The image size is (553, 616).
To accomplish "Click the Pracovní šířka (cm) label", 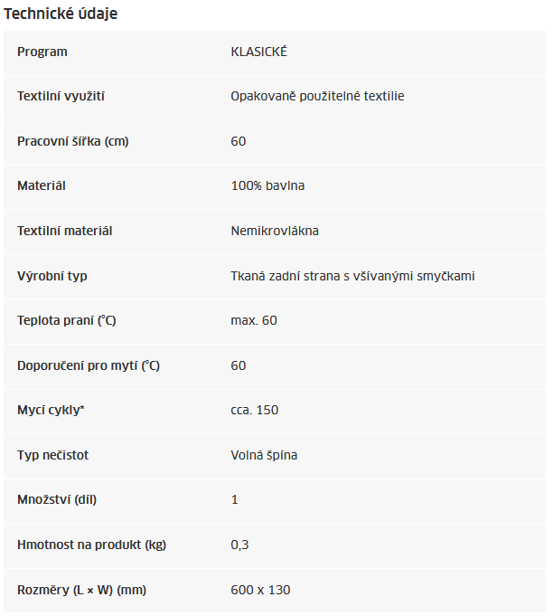I will [73, 141].
